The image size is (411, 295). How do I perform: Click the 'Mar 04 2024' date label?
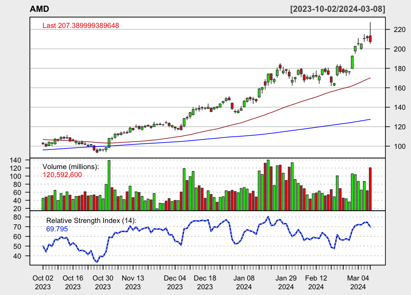358,283
